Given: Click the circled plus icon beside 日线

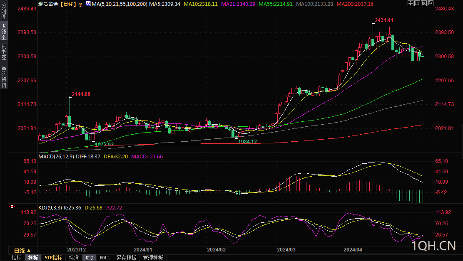Looking at the screenshot, I should [x=80, y=5].
